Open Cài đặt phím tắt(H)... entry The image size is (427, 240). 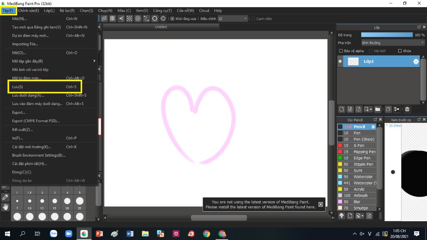pos(50,163)
